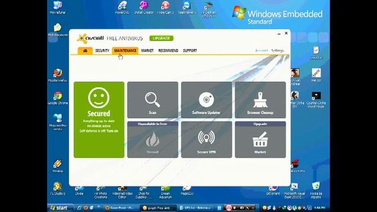
Task: Select the VideoPad Video Editor icon
Action: (122, 193)
